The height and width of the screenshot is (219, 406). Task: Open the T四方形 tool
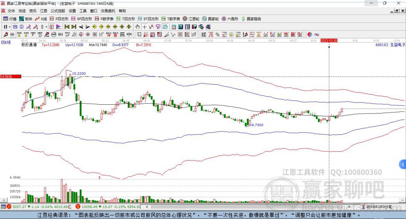click(x=126, y=19)
